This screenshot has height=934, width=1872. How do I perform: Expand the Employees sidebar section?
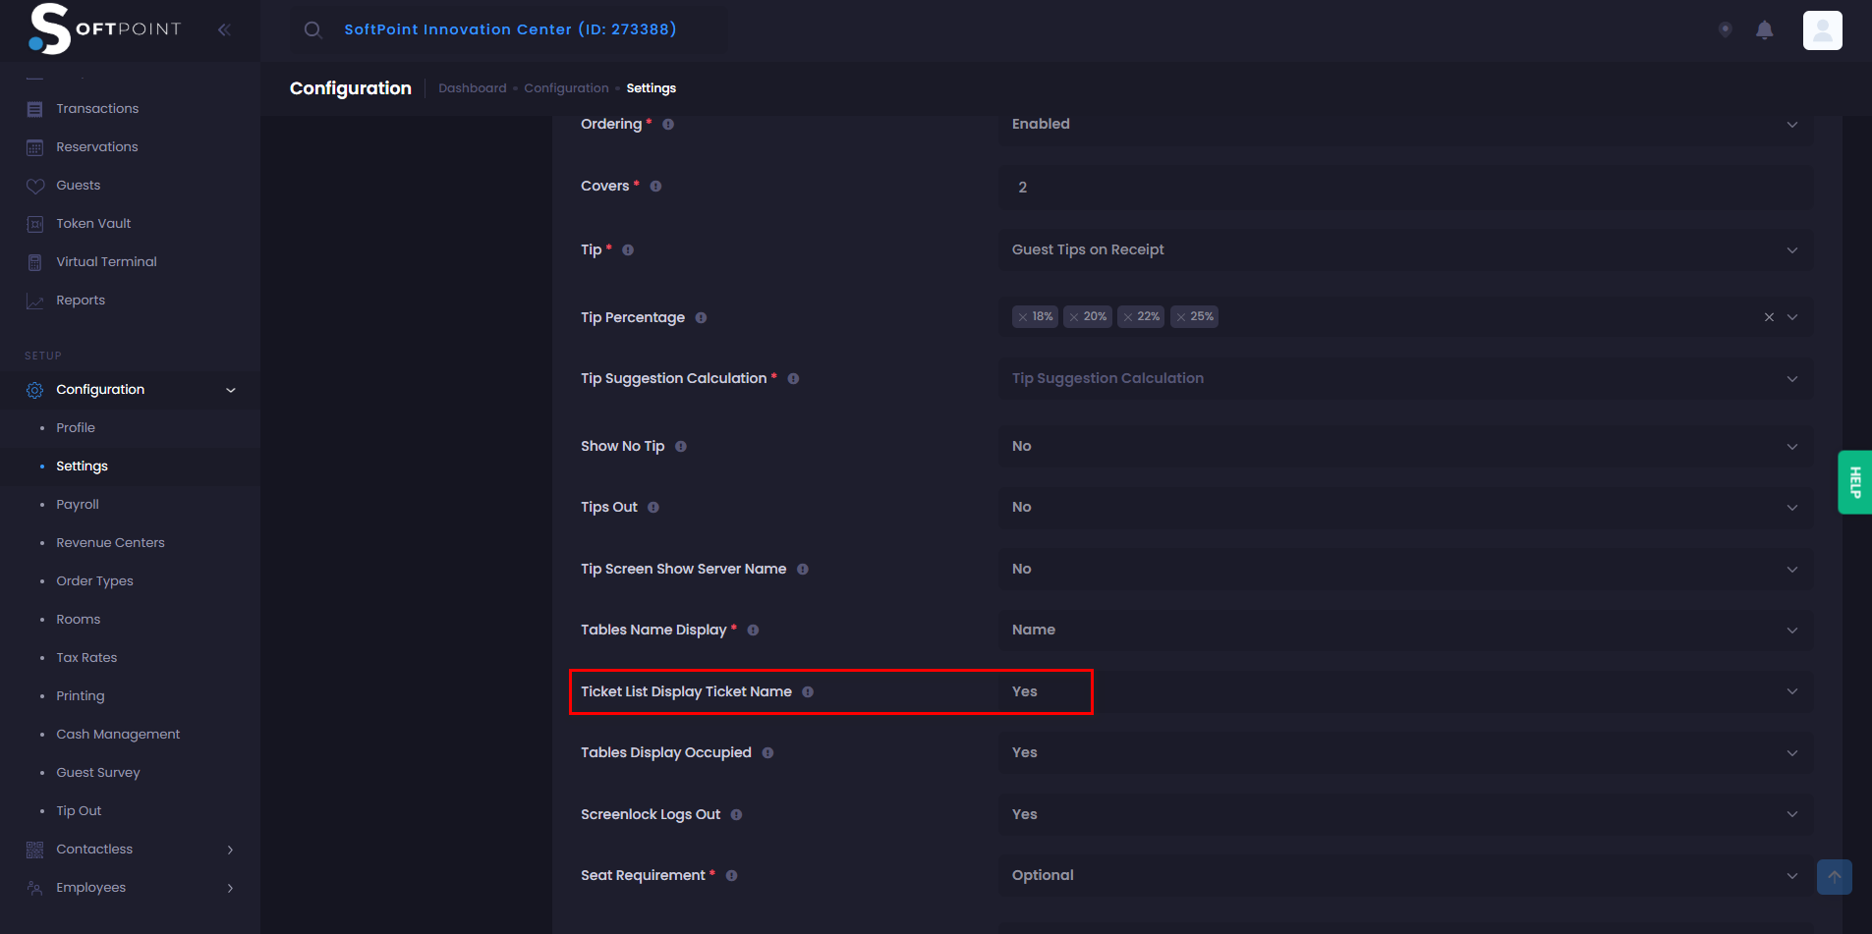click(91, 887)
